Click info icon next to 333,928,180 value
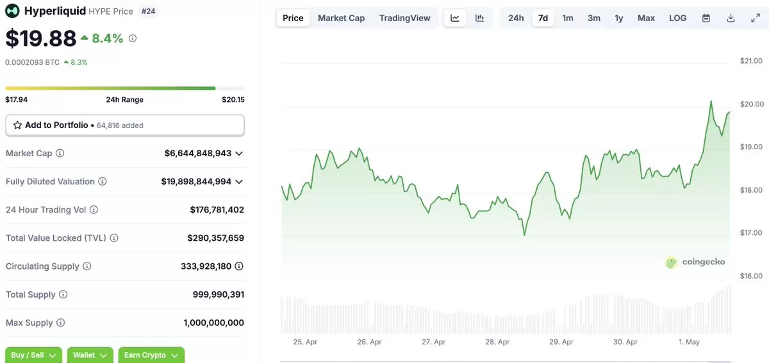Viewport: 769px width, 363px height. click(239, 266)
